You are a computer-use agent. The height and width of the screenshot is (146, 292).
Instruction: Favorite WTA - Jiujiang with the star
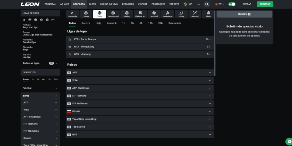coord(70,54)
